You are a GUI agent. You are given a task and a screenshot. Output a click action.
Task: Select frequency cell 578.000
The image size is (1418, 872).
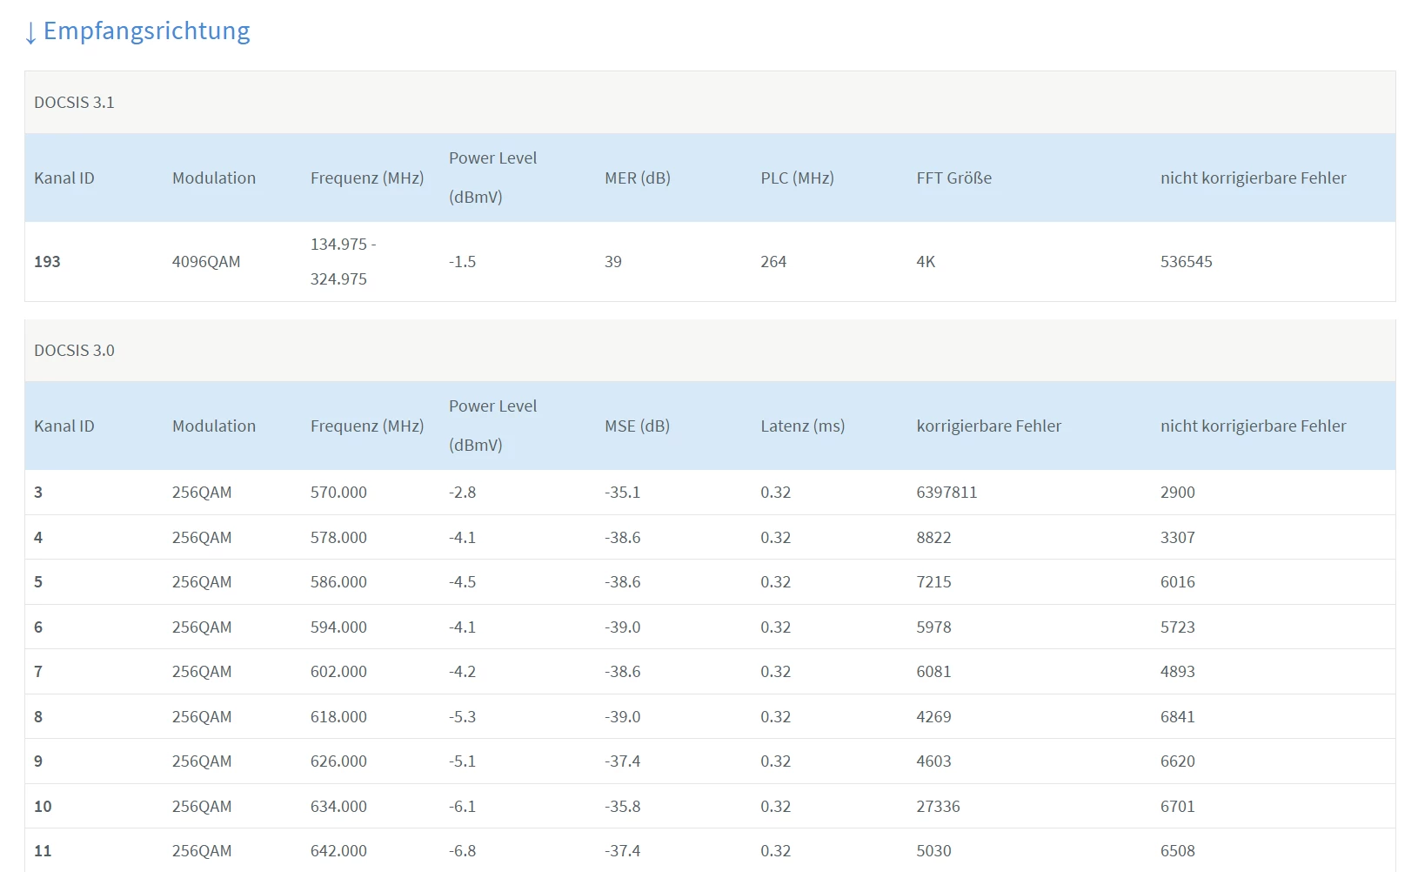(x=338, y=538)
